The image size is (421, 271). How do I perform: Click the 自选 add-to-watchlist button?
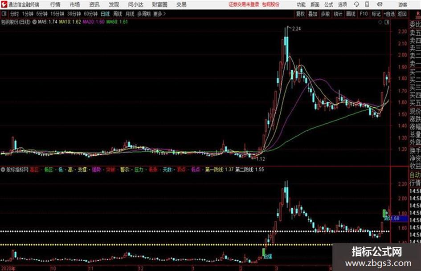(389, 14)
